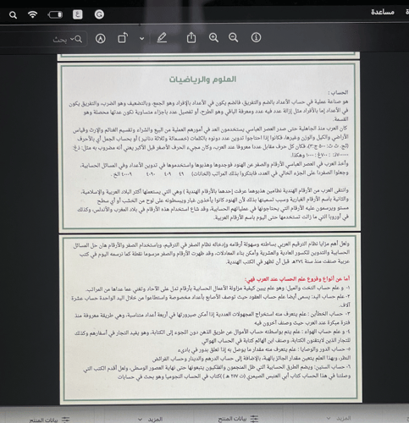
Task: Click the green heading العلوم والرياضيات
Action: coord(202,80)
